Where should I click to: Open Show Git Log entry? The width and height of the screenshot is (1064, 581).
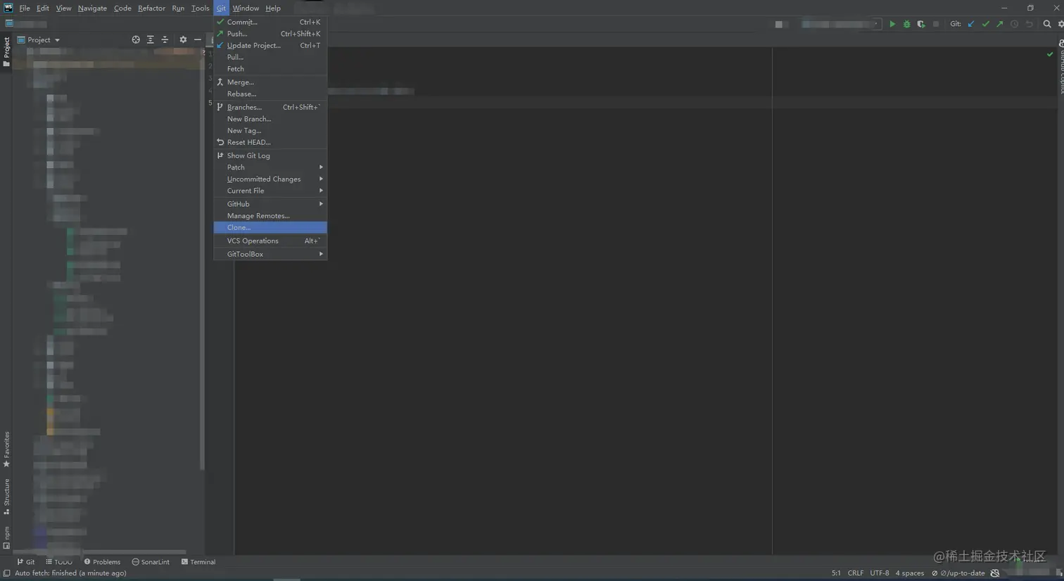(x=270, y=155)
